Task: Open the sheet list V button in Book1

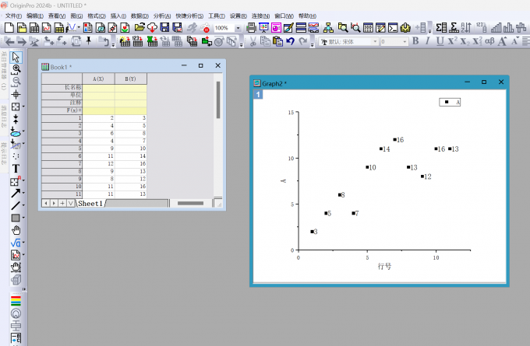Action: [x=70, y=203]
